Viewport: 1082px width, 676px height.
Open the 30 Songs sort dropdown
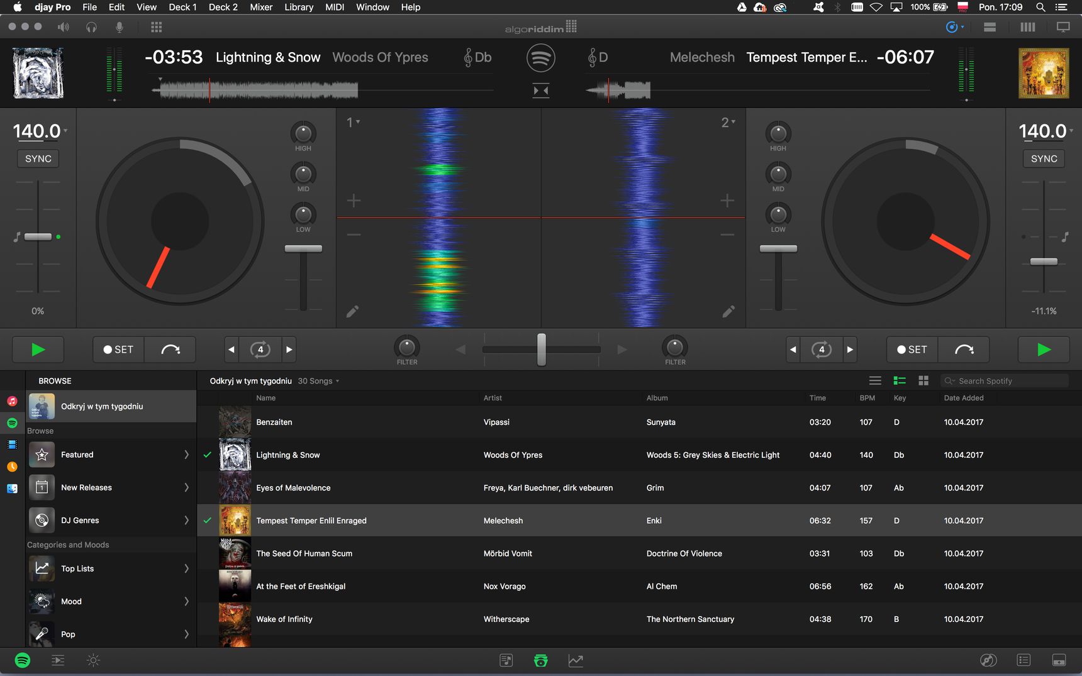[318, 381]
